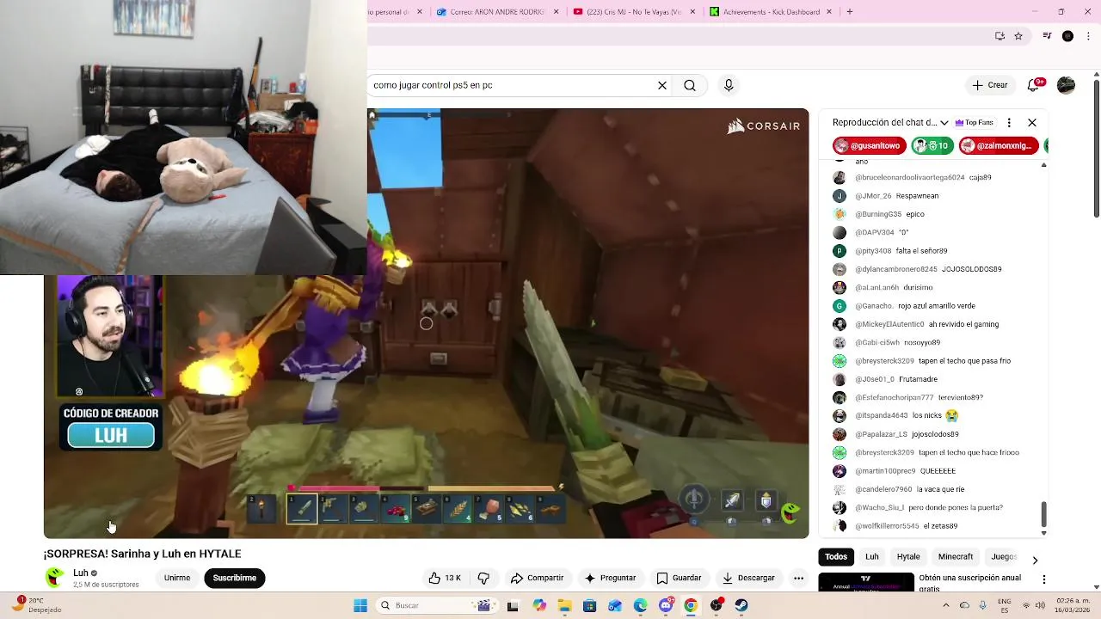Screen dimensions: 1101x619
Task: Click the Preguntar button
Action: (x=610, y=578)
